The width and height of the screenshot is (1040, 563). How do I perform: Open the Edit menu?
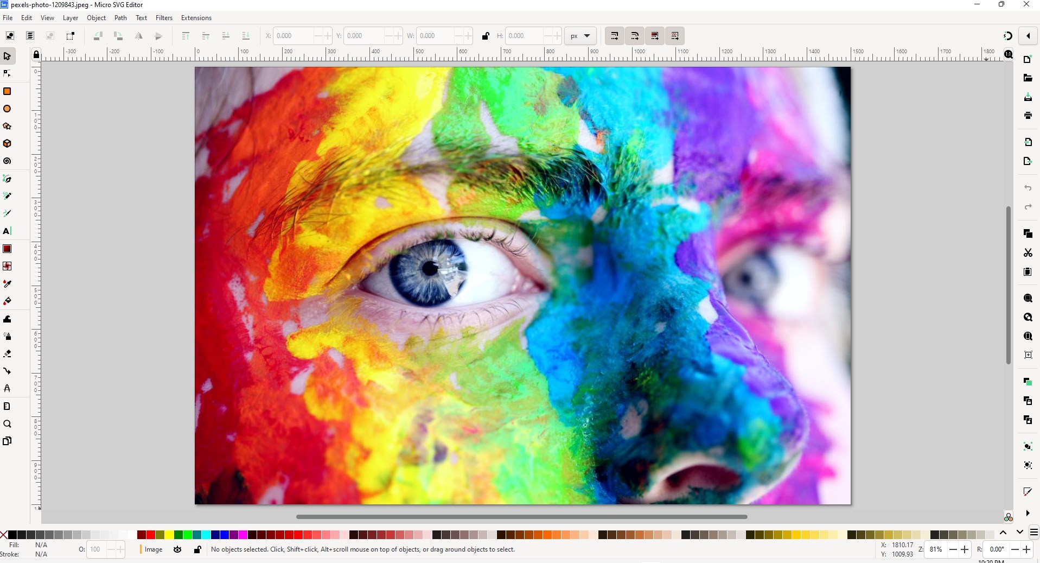click(27, 18)
